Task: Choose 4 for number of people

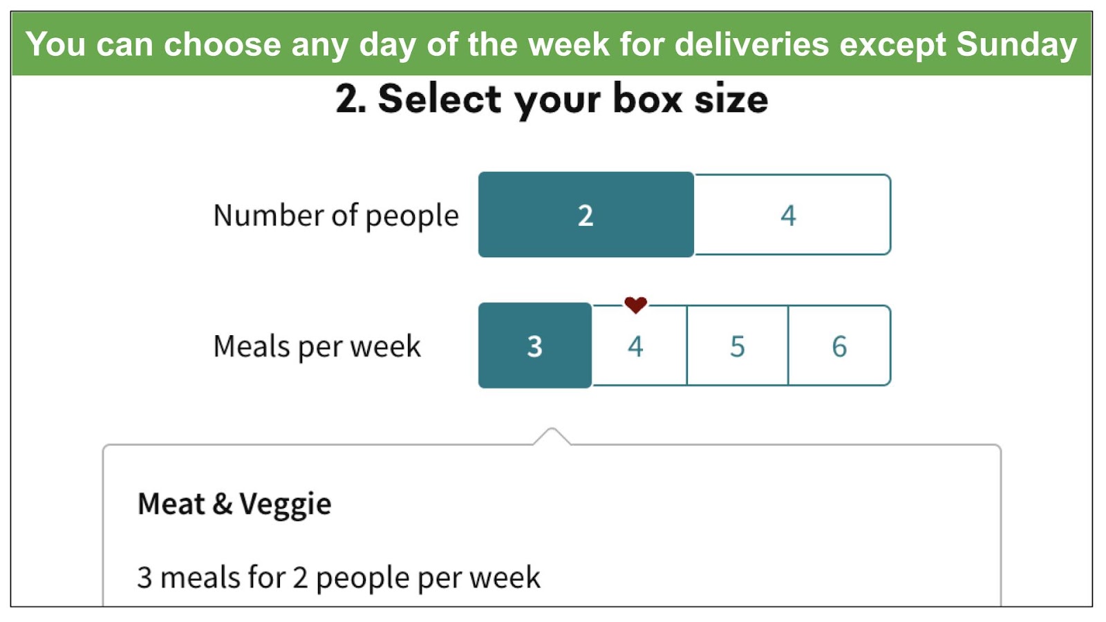Action: (792, 215)
